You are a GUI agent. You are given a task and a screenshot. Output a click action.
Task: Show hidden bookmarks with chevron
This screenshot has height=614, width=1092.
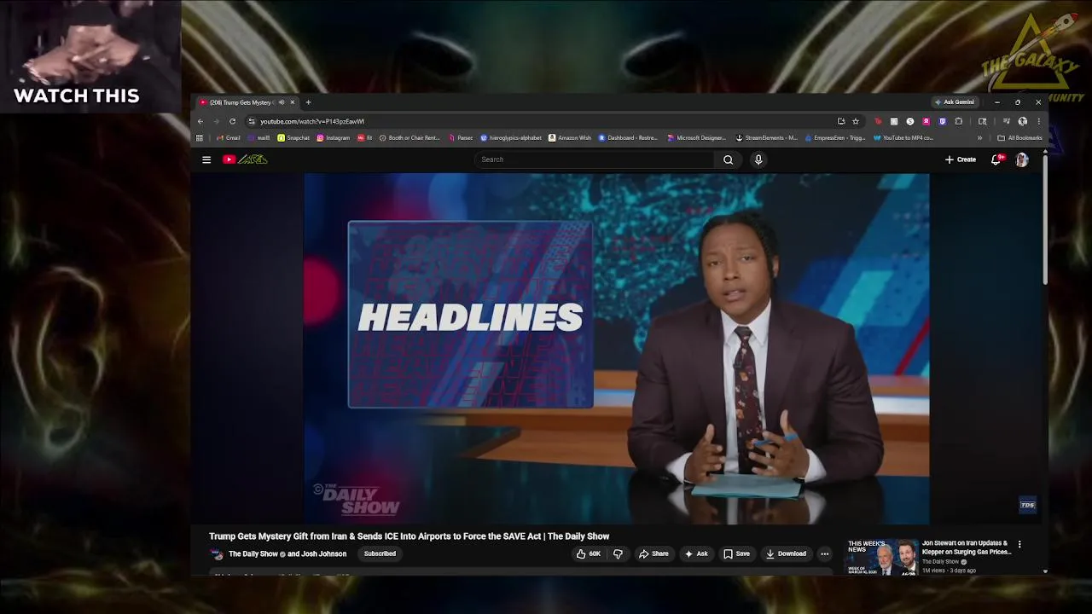click(x=979, y=137)
